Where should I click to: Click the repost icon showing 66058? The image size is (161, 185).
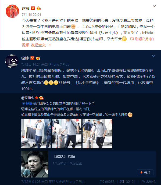coord(102,182)
